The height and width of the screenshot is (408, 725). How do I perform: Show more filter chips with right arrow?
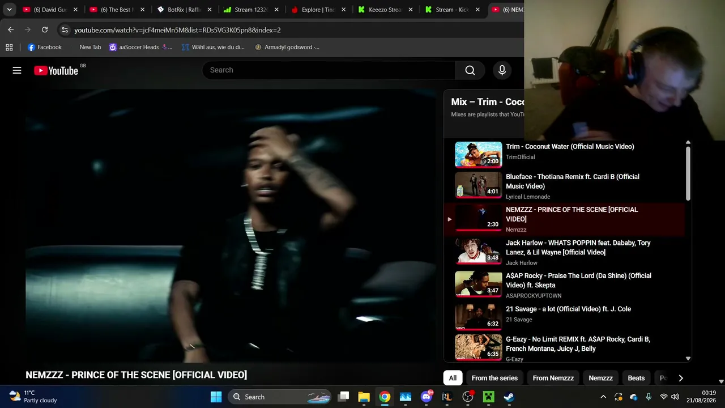coord(681,378)
